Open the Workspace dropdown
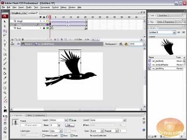 pos(111,44)
